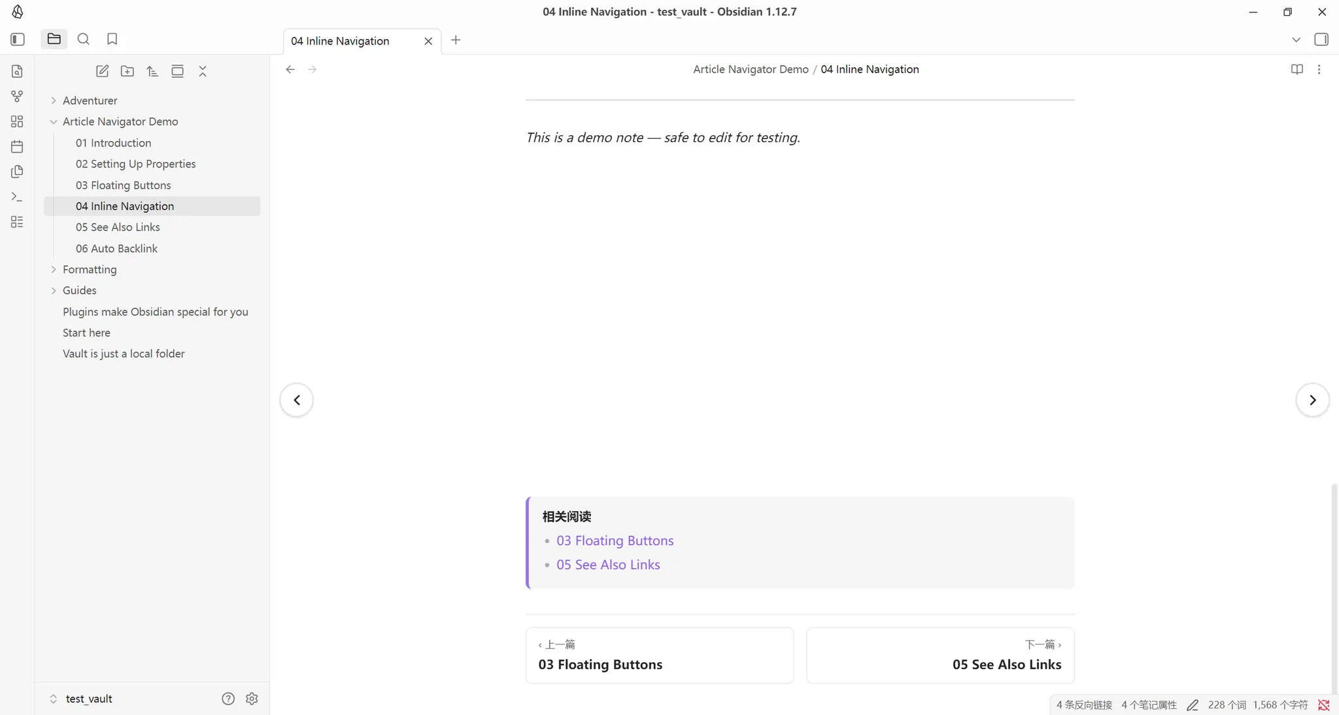Select 04 Inline Navigation in file tree

[152, 206]
